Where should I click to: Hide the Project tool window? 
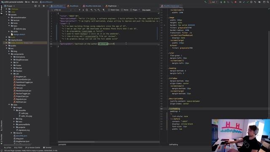[47, 6]
